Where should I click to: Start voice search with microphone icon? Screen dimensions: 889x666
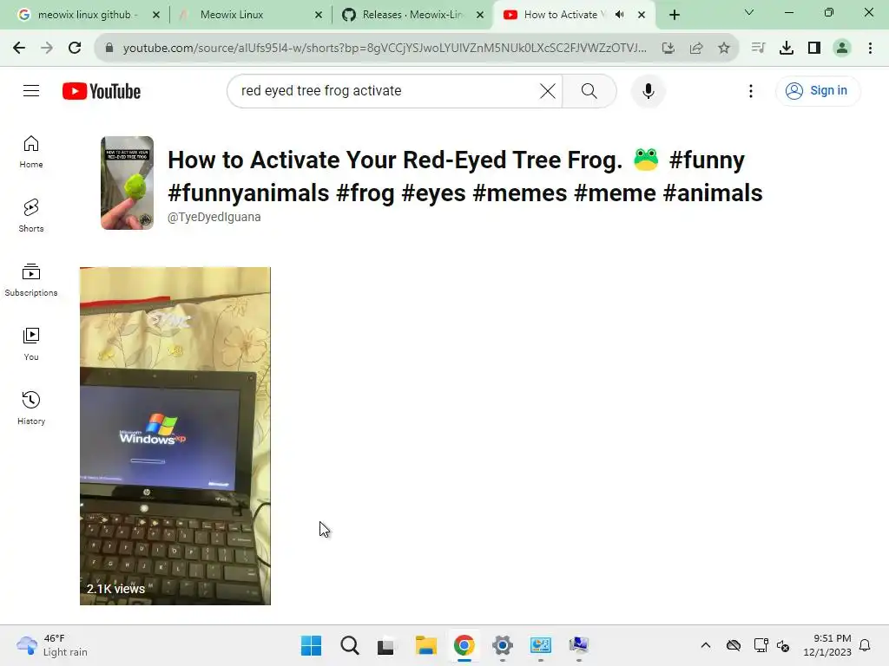tap(648, 90)
